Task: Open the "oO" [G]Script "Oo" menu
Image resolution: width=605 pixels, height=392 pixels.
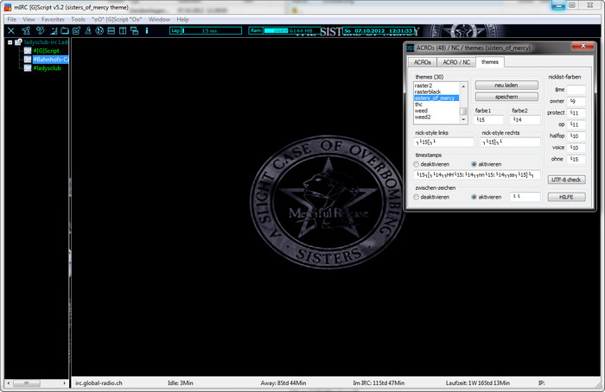Action: (117, 19)
